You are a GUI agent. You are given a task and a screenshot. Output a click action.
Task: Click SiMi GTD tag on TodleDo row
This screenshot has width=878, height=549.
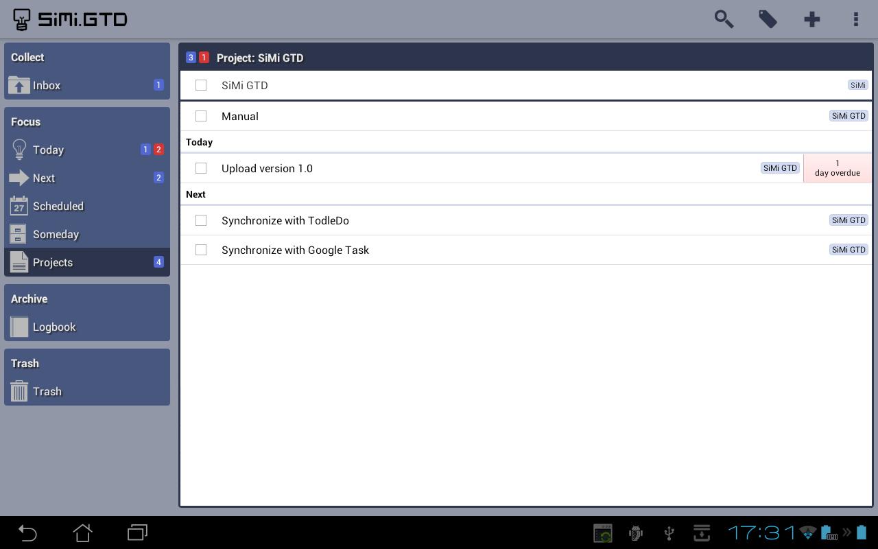849,220
